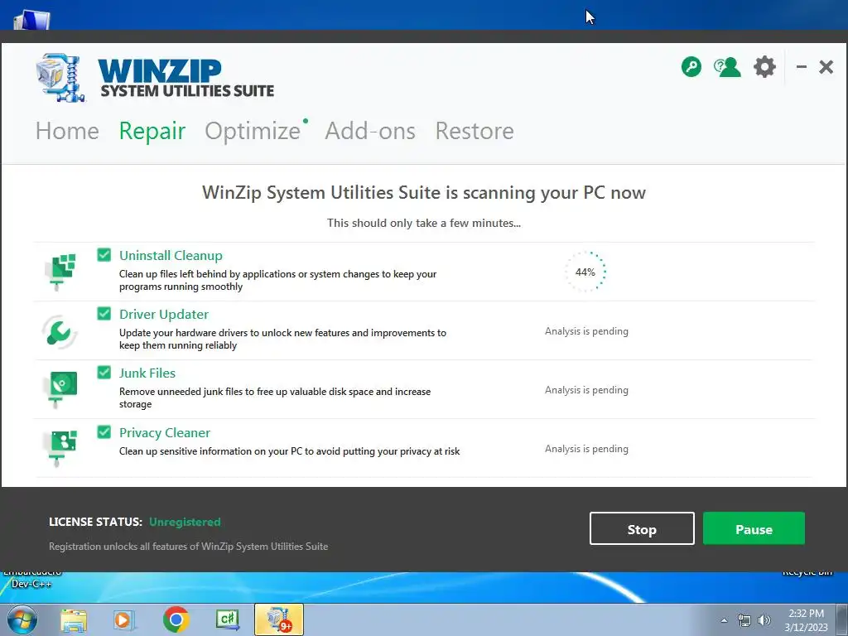Open the Add-ons tab
The width and height of the screenshot is (848, 636).
coord(370,131)
